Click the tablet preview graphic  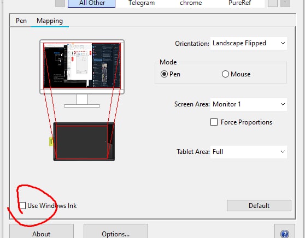coord(84,141)
